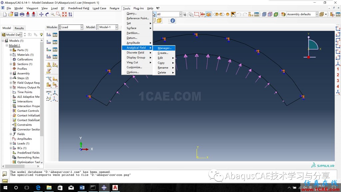Click the Create Load Case icon
This screenshot has width=341, height=192.
(49, 57)
